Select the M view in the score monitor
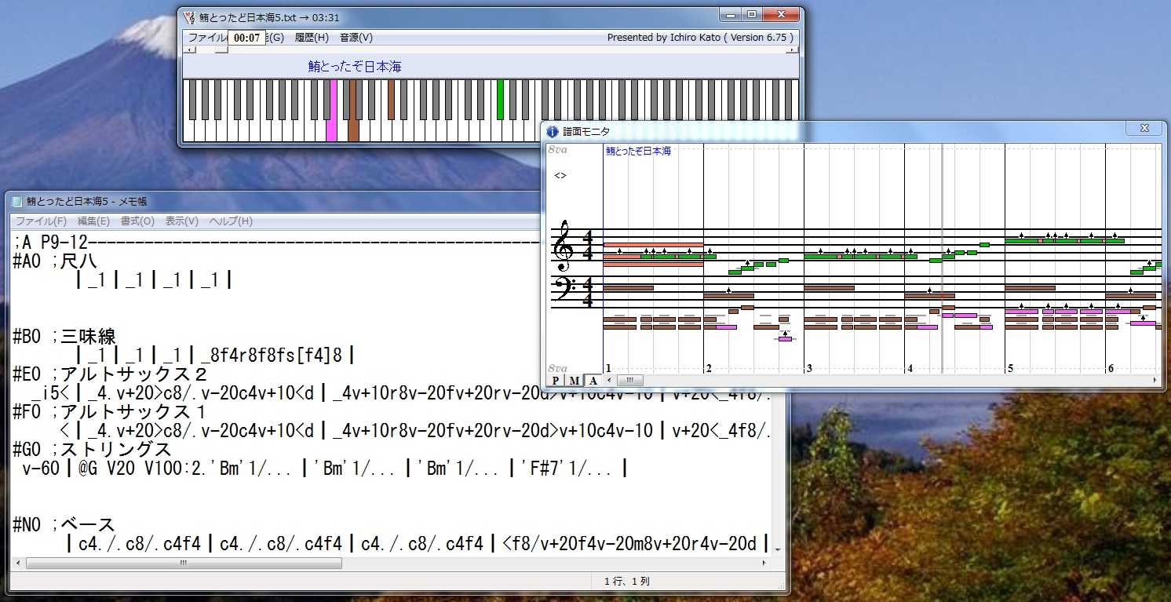This screenshot has height=602, width=1171. coord(574,381)
